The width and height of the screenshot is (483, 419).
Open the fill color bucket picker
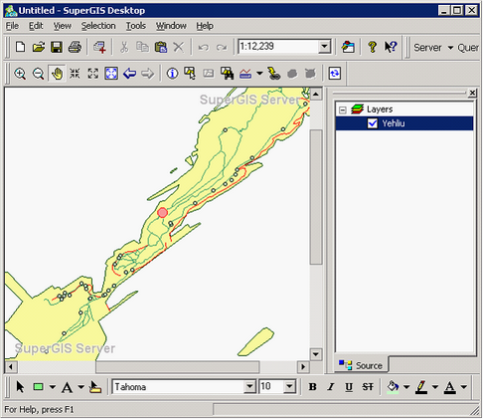pyautogui.click(x=393, y=387)
